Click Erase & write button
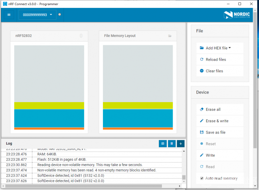The image size is (259, 190). (220, 121)
